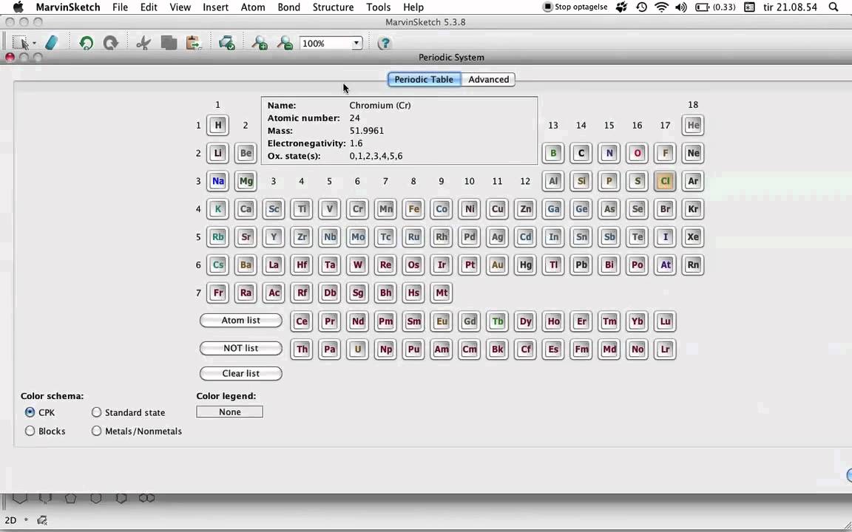Undo the last action
Image resolution: width=852 pixels, height=532 pixels.
click(86, 43)
